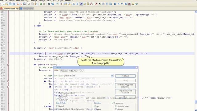The image size is (197, 111).
Task: Print the document via printer icon
Action: point(24,4)
